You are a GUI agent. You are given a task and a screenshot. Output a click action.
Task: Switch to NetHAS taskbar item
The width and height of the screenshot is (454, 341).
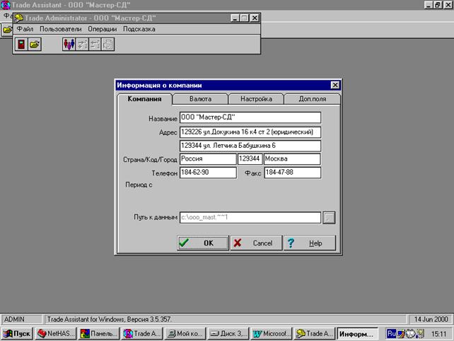coord(56,334)
